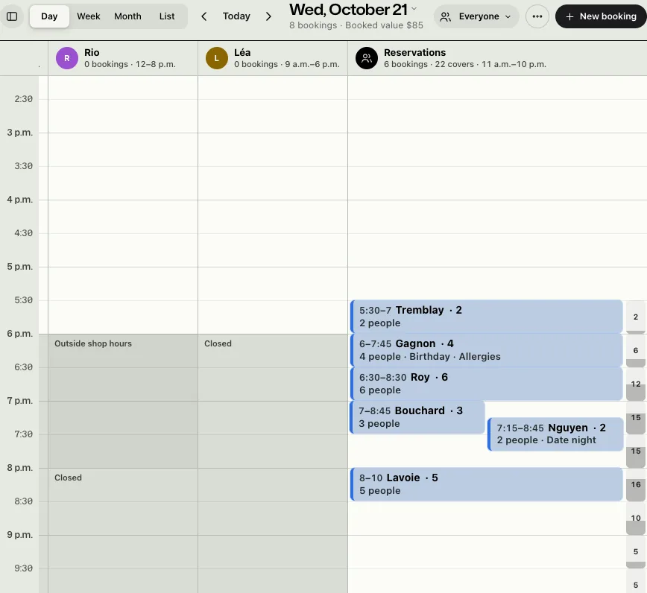Switch to Month view
Viewport: 647px width, 593px height.
pyautogui.click(x=127, y=16)
